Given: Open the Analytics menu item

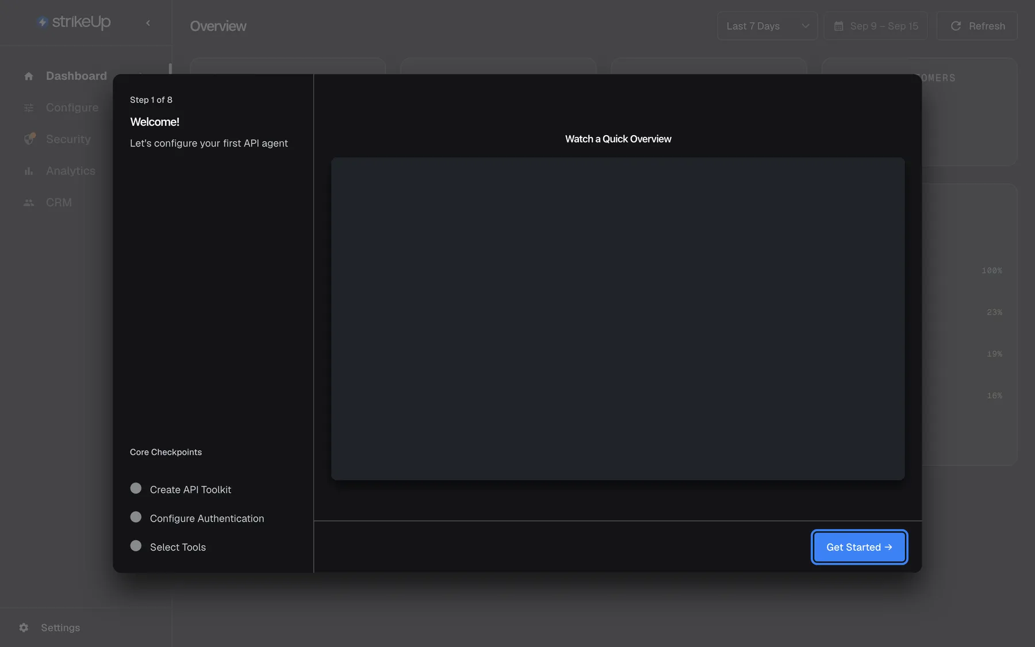Looking at the screenshot, I should tap(71, 171).
